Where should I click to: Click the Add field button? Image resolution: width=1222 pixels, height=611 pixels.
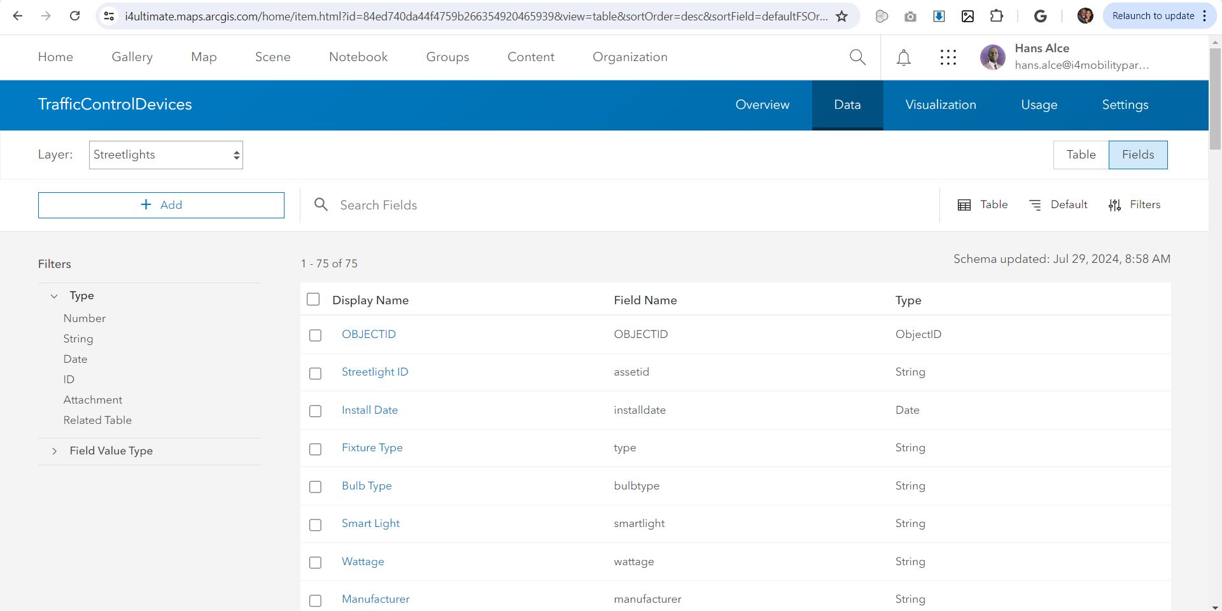(x=161, y=205)
